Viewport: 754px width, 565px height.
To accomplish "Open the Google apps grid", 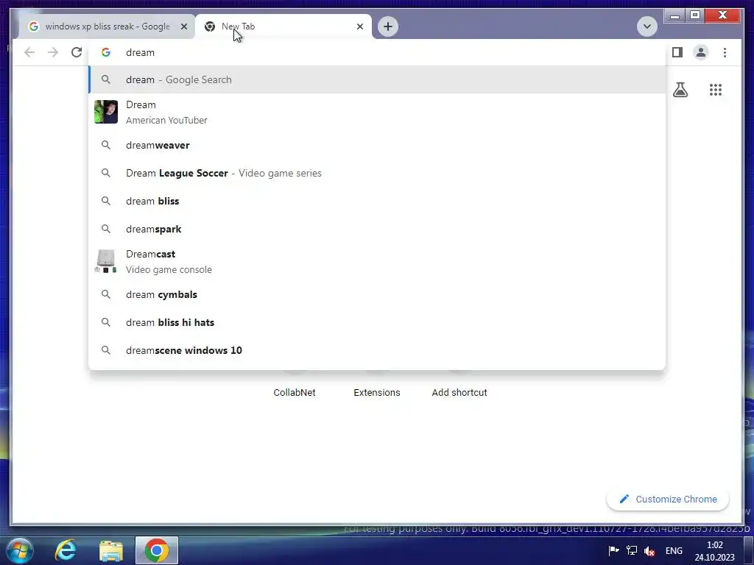I will (x=716, y=90).
